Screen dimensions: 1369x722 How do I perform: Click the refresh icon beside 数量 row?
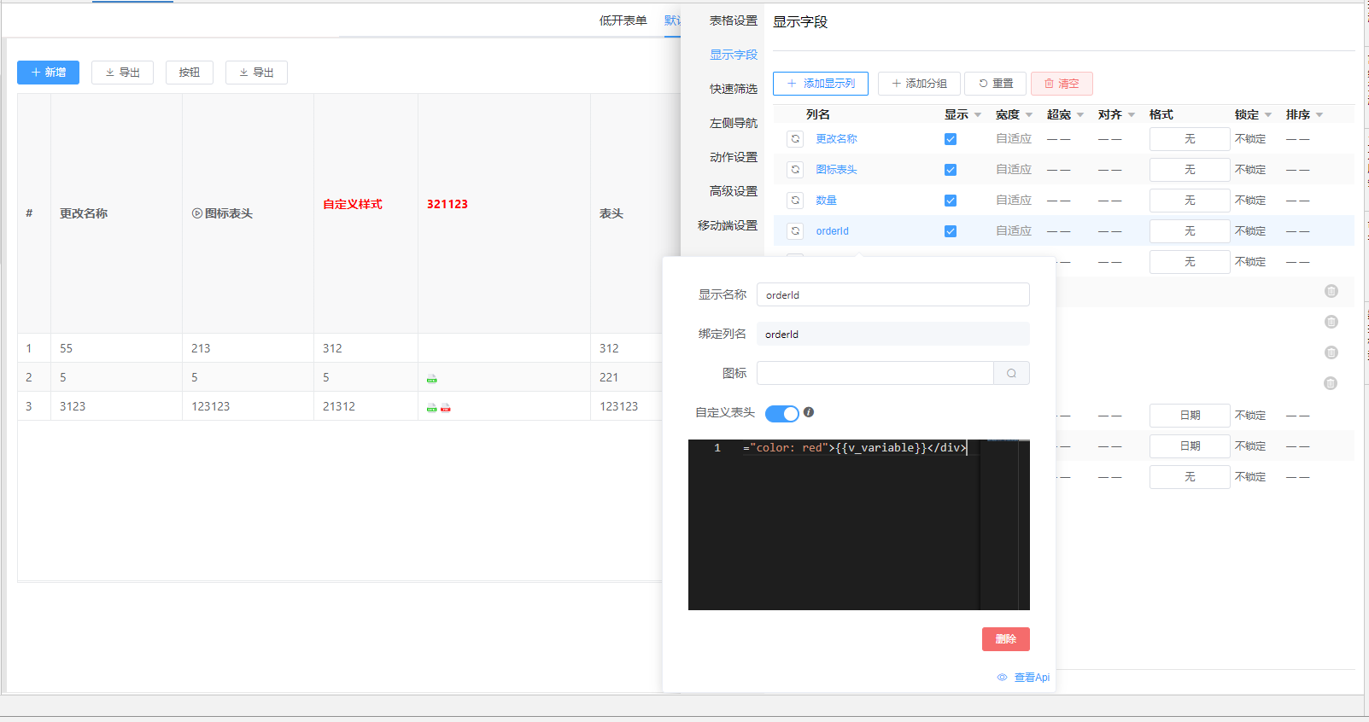coord(795,201)
